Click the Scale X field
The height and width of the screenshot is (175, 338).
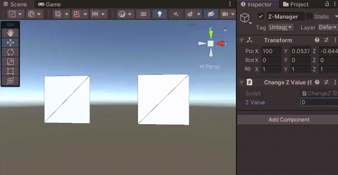coord(271,69)
